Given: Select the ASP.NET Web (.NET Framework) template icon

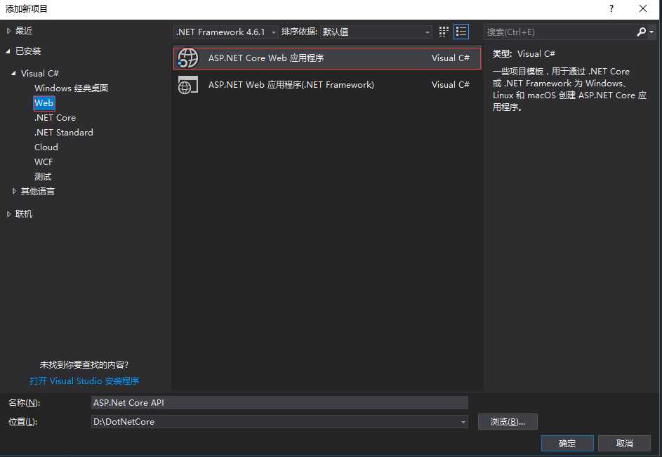Looking at the screenshot, I should [x=188, y=85].
